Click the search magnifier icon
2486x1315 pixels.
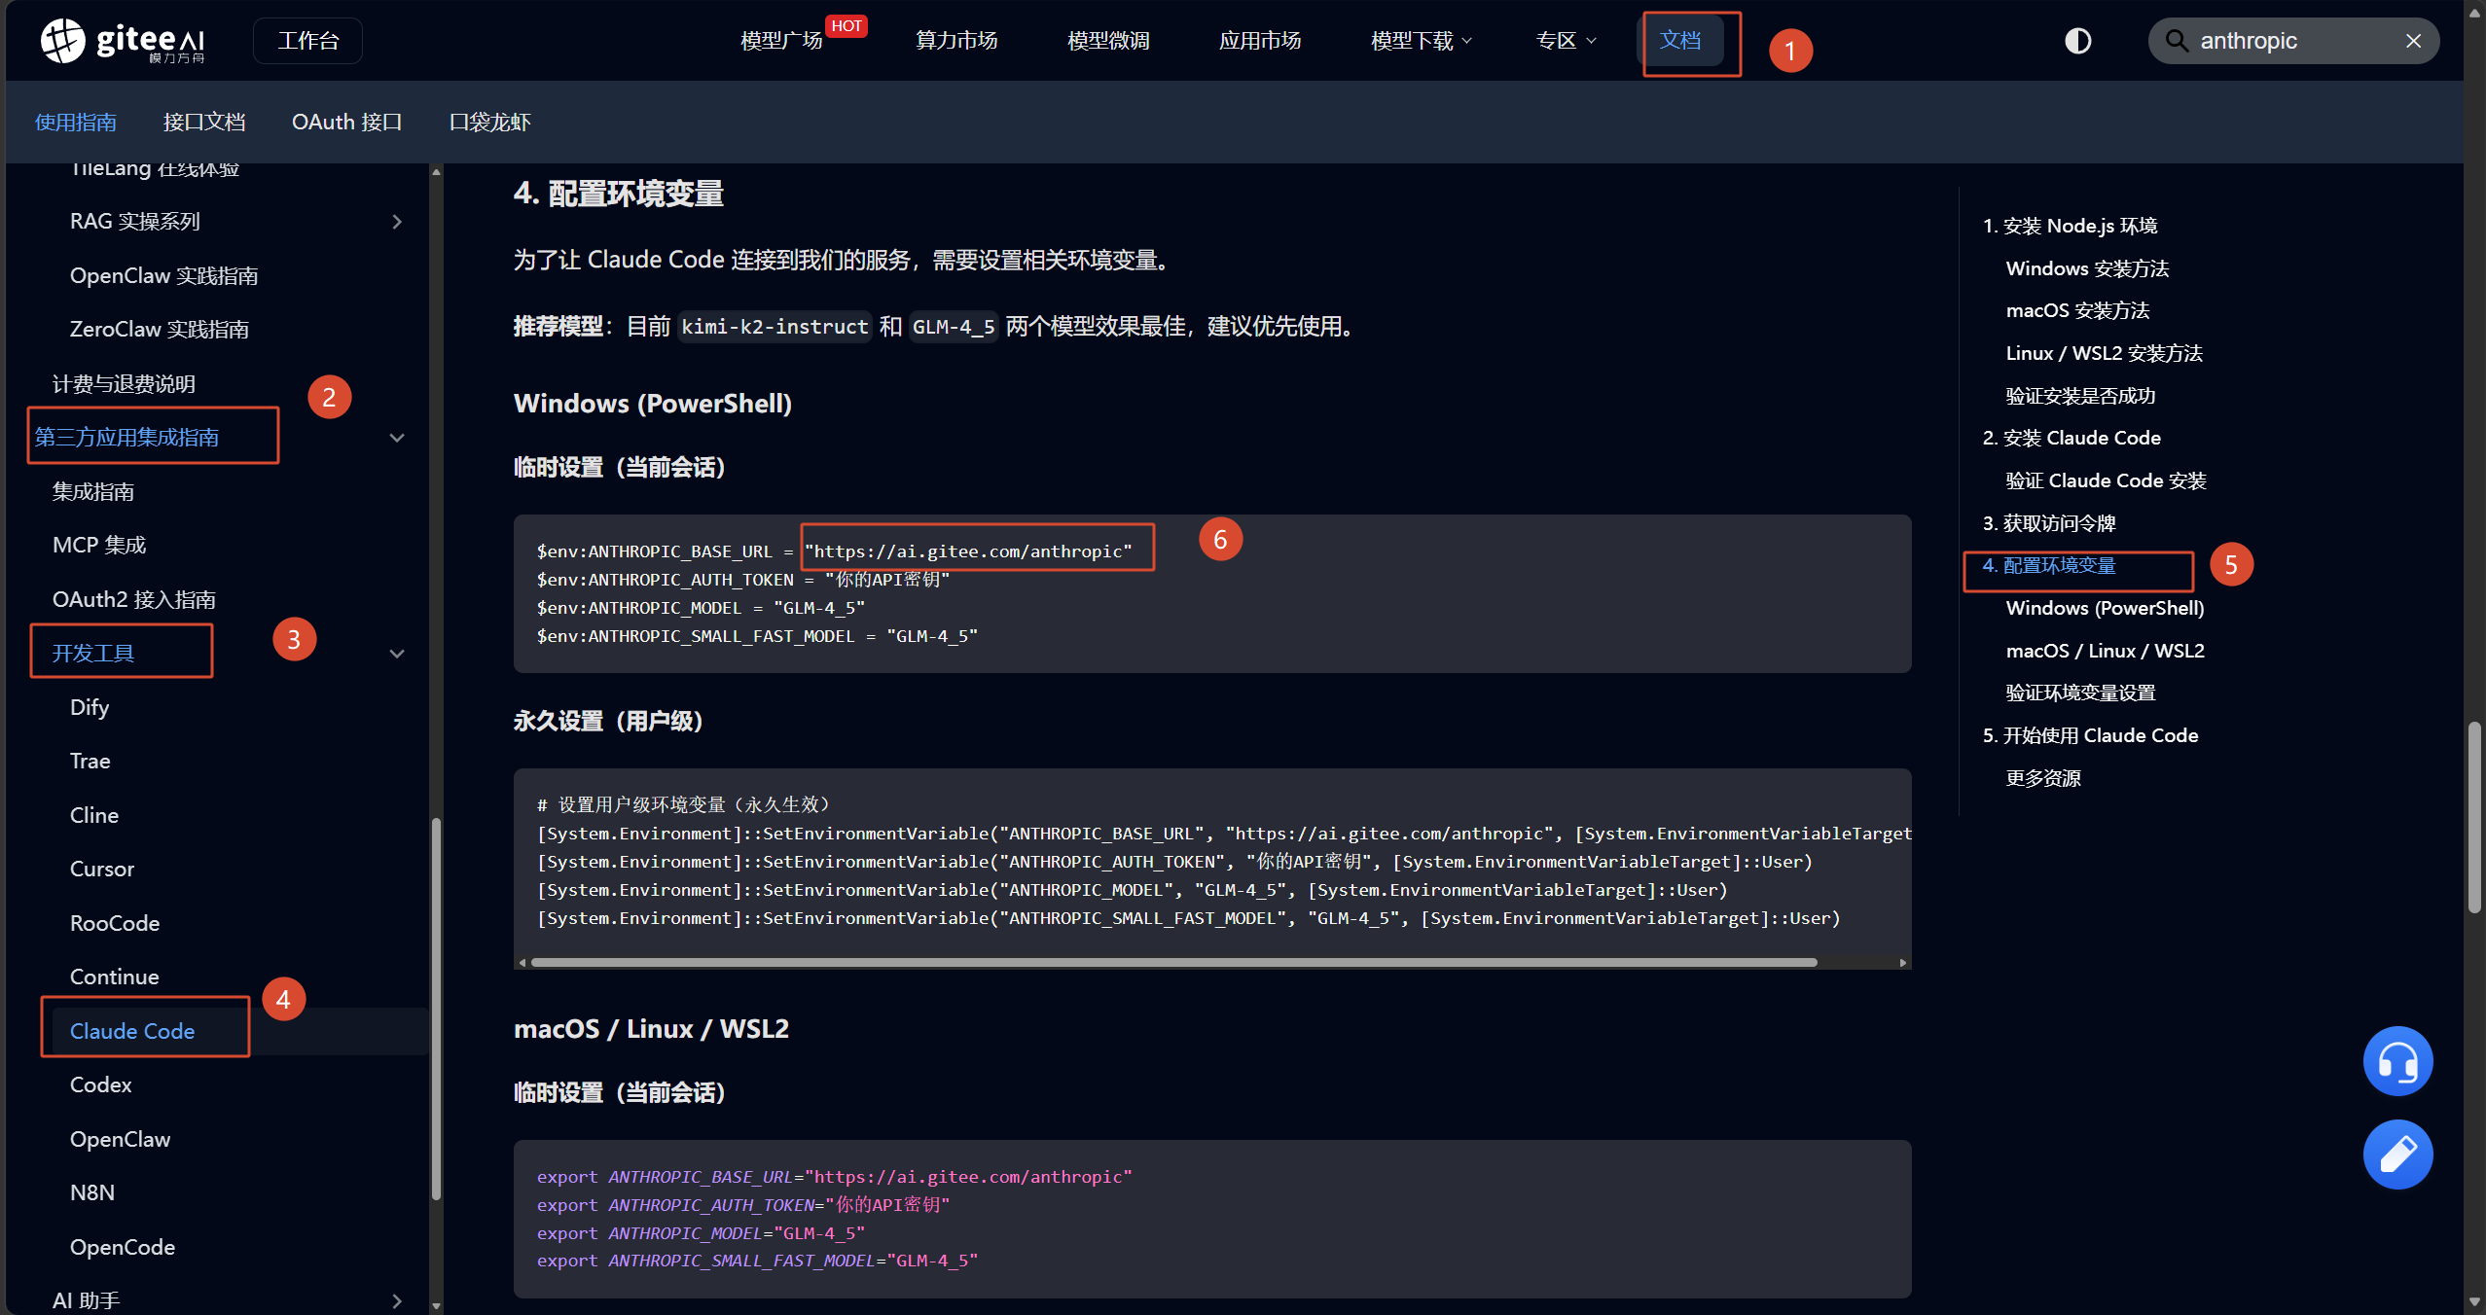(2177, 41)
